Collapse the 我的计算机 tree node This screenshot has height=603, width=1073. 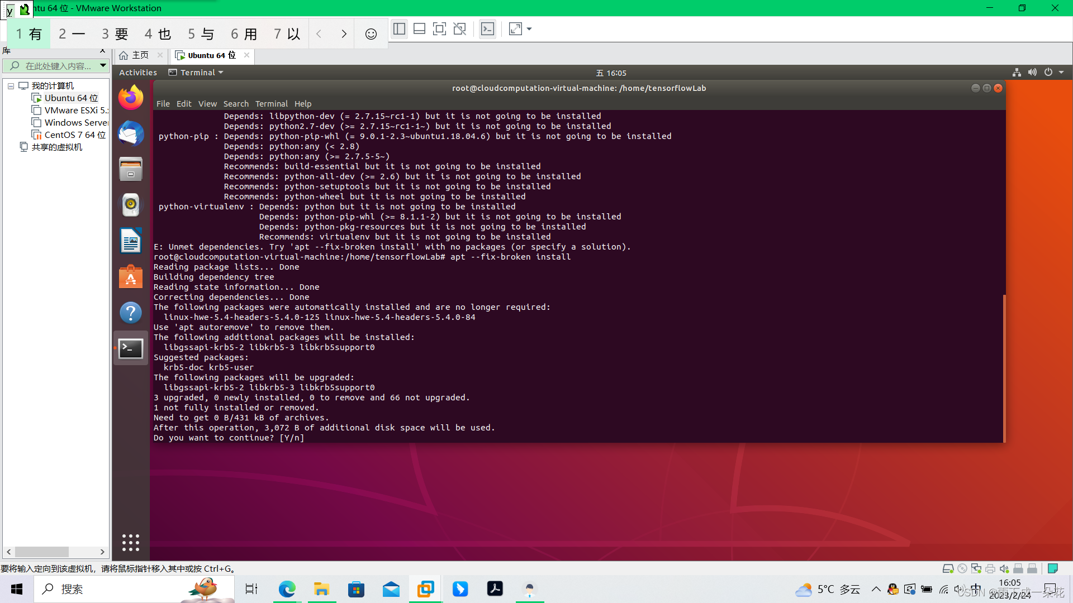coord(11,86)
